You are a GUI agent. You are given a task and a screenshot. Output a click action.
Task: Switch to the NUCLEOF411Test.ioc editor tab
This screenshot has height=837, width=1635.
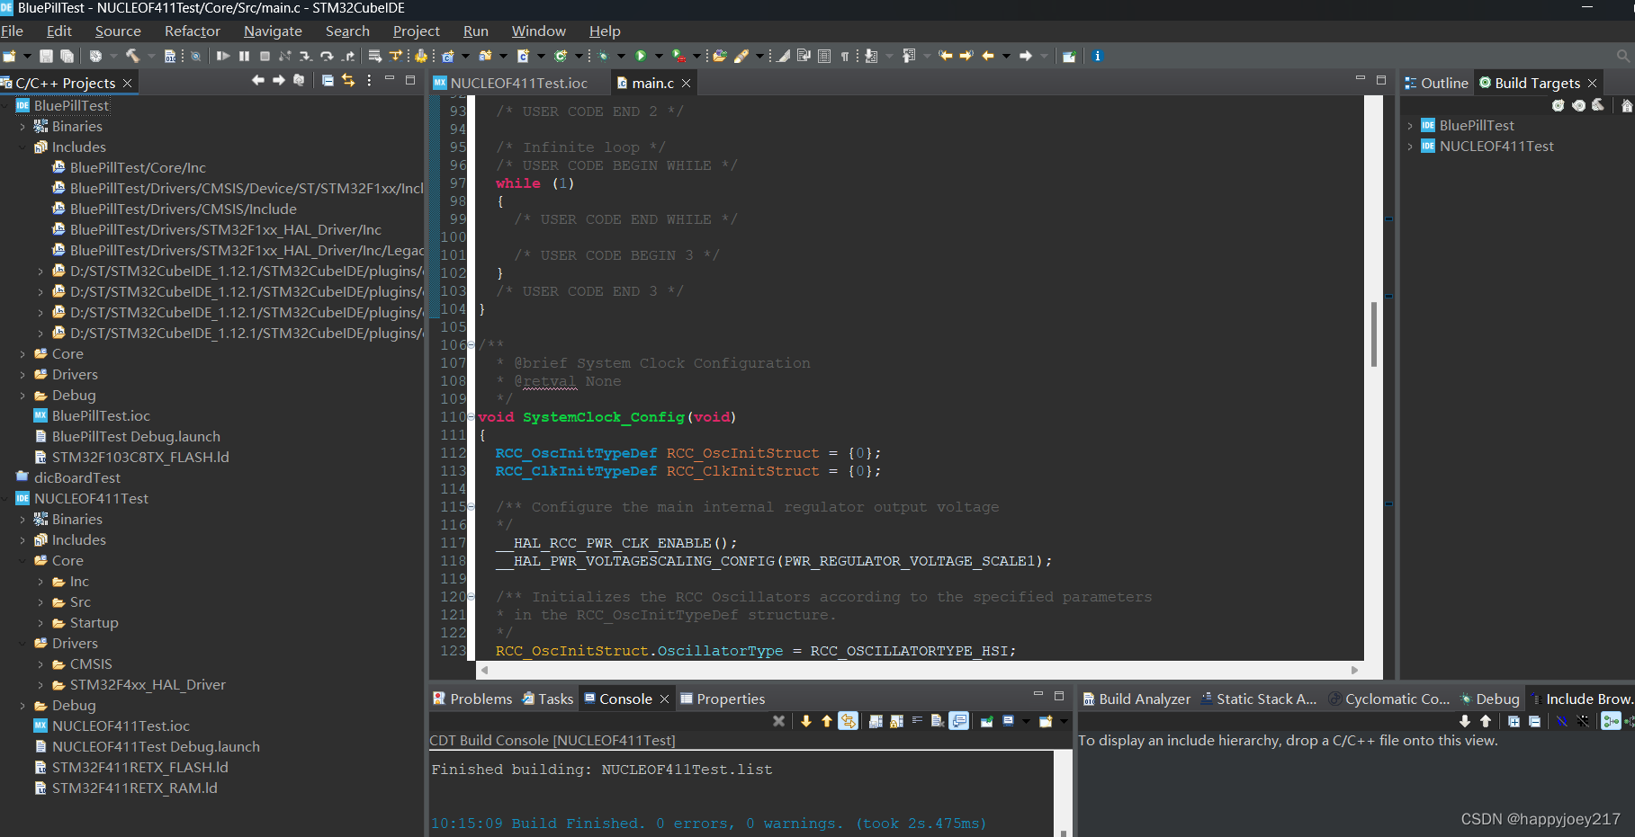pos(510,83)
